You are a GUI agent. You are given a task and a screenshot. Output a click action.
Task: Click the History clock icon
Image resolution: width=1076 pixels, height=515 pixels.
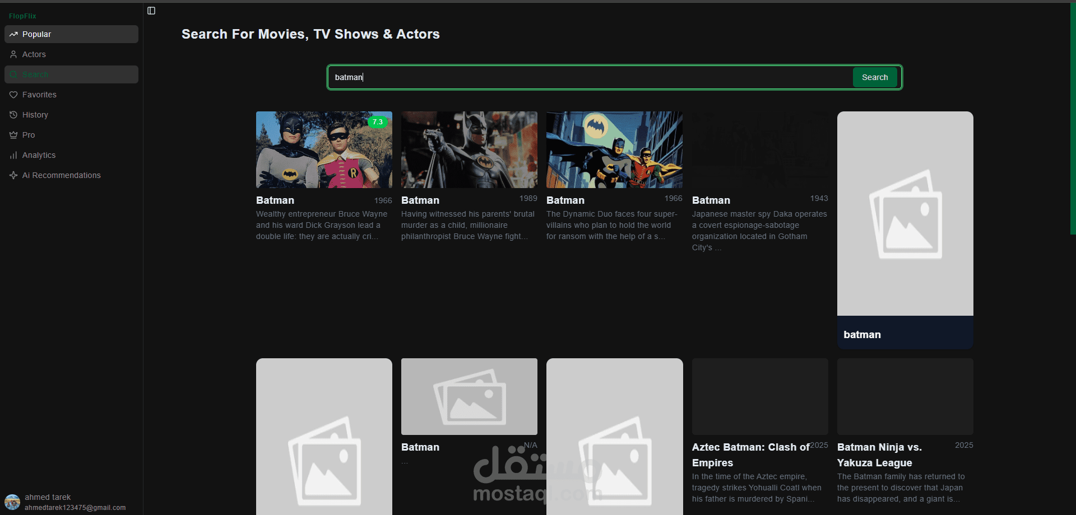click(13, 115)
